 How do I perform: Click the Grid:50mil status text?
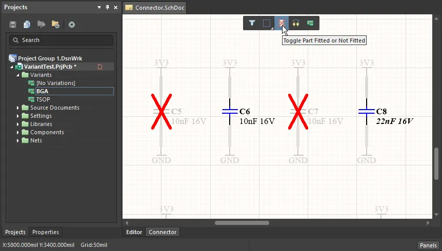pos(94,245)
